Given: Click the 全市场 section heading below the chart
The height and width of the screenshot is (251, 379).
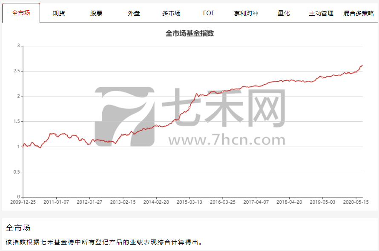Looking at the screenshot, I should click(18, 228).
